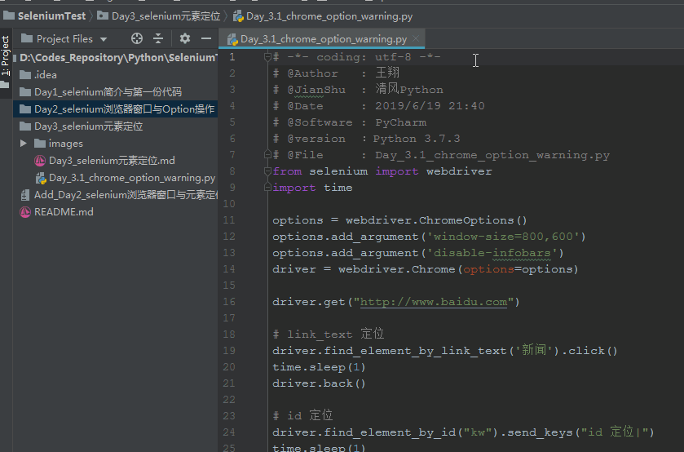Place cursor on 'import time' line
The image size is (684, 452).
pyautogui.click(x=312, y=188)
